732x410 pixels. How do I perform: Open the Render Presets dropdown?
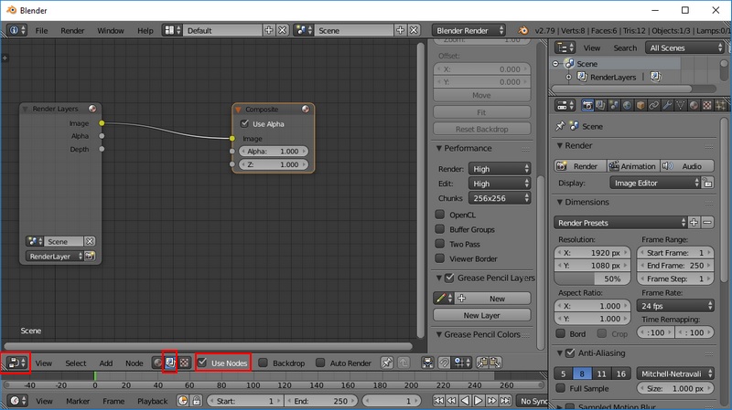pyautogui.click(x=620, y=223)
